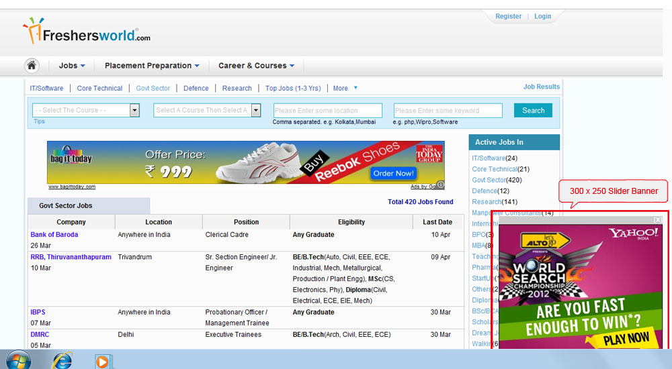Expand Placement Preparation menu

(x=152, y=66)
